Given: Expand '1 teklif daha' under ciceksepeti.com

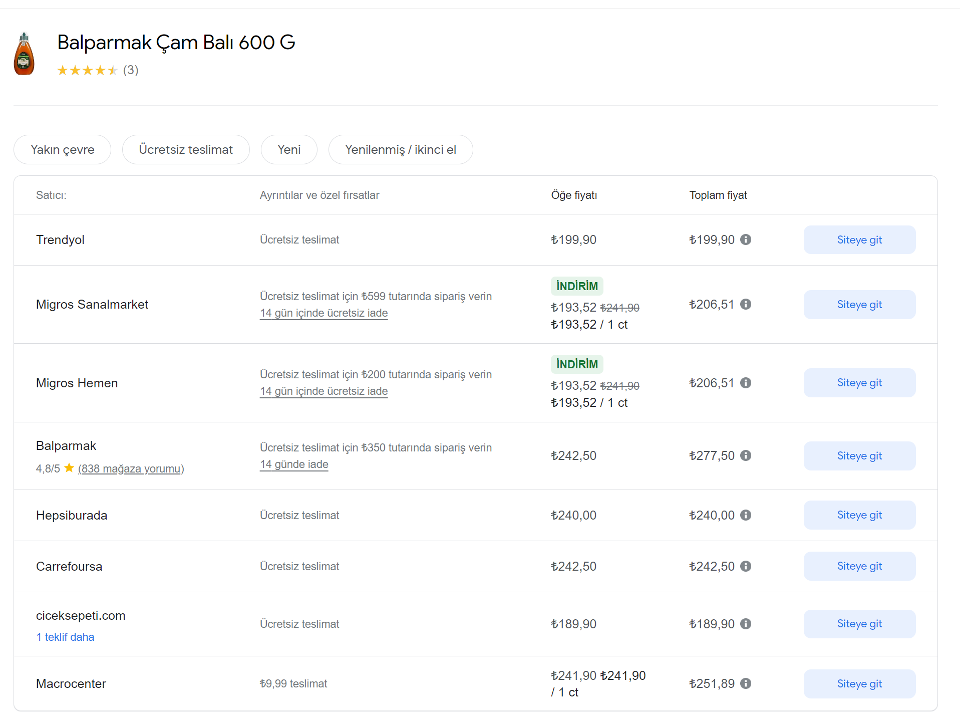Looking at the screenshot, I should (x=65, y=637).
